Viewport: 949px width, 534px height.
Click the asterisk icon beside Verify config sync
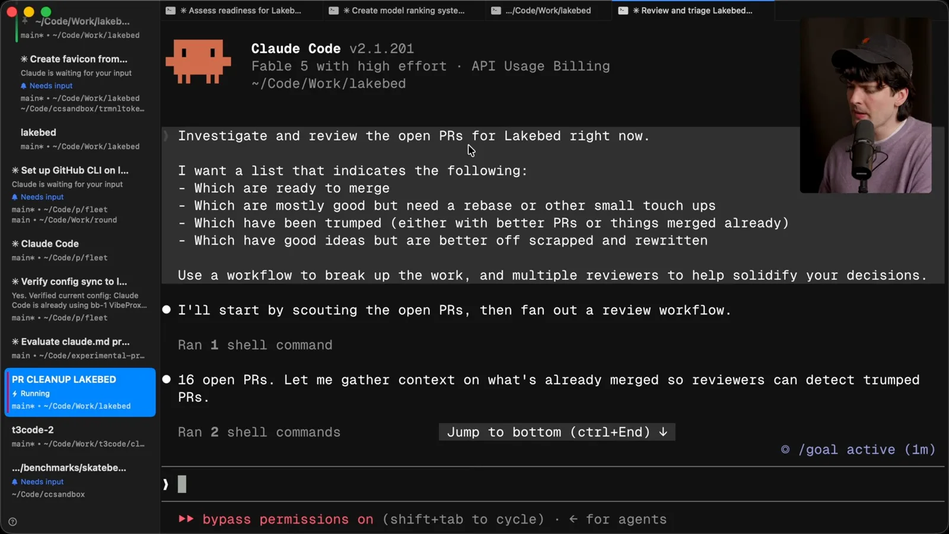coord(15,282)
